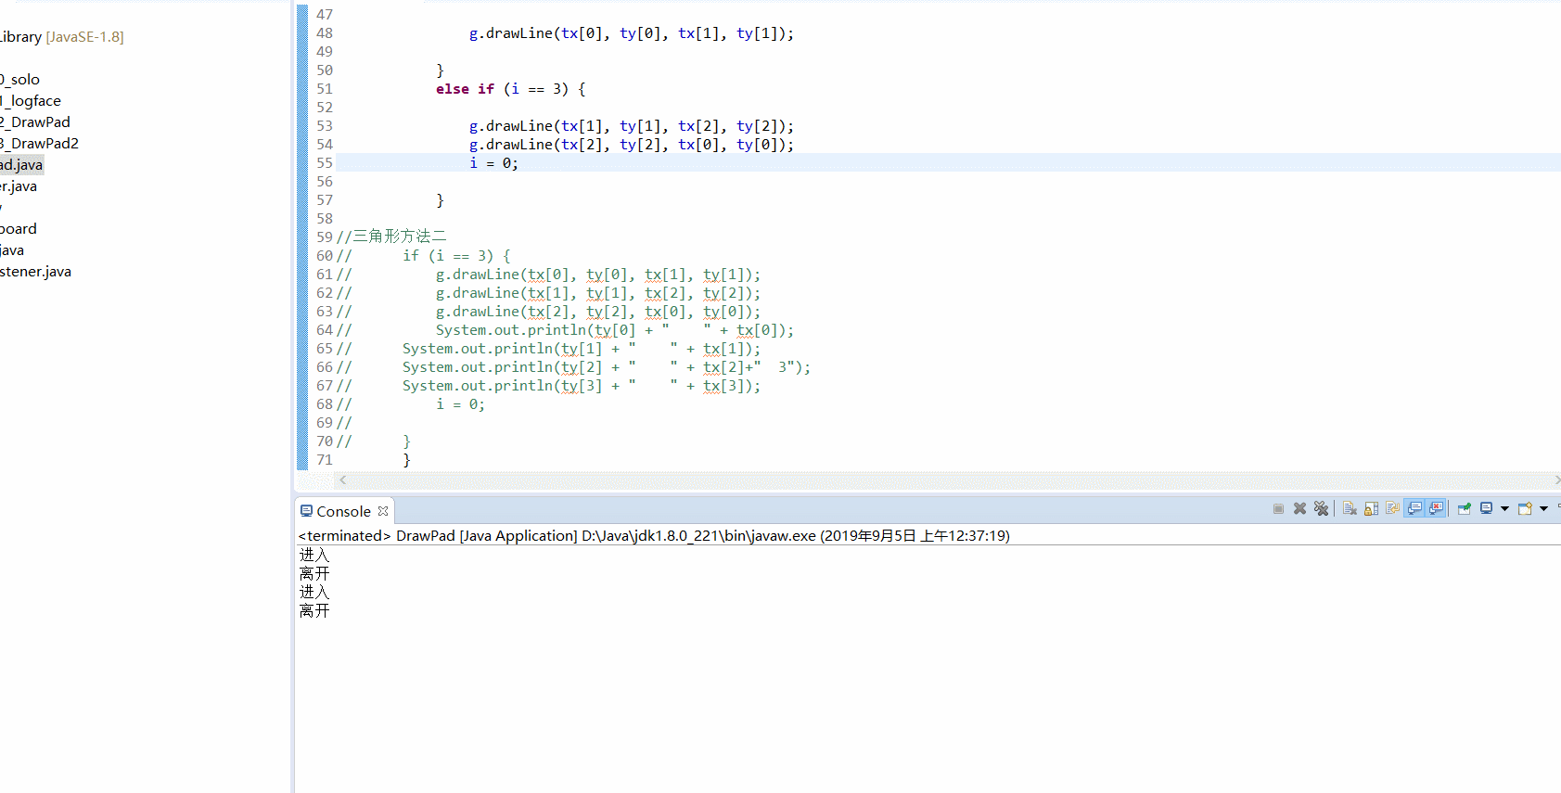Remove all terminated launches (double X icon)
The height and width of the screenshot is (793, 1561).
tap(1322, 508)
